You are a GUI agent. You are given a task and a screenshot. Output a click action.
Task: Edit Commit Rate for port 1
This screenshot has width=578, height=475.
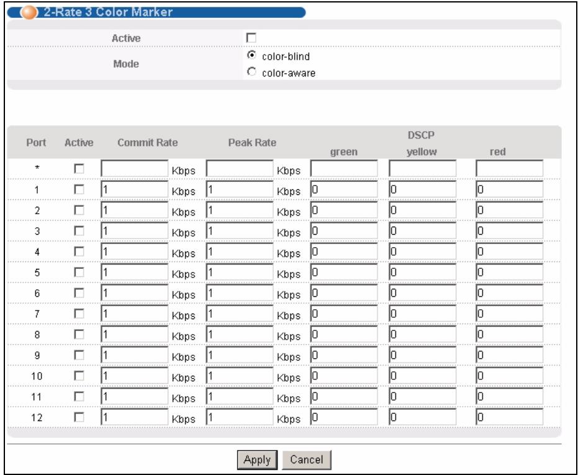pos(134,189)
